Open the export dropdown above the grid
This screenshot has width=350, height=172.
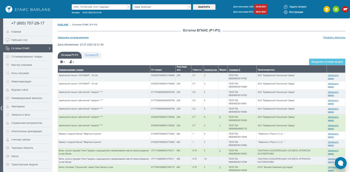(x=71, y=62)
